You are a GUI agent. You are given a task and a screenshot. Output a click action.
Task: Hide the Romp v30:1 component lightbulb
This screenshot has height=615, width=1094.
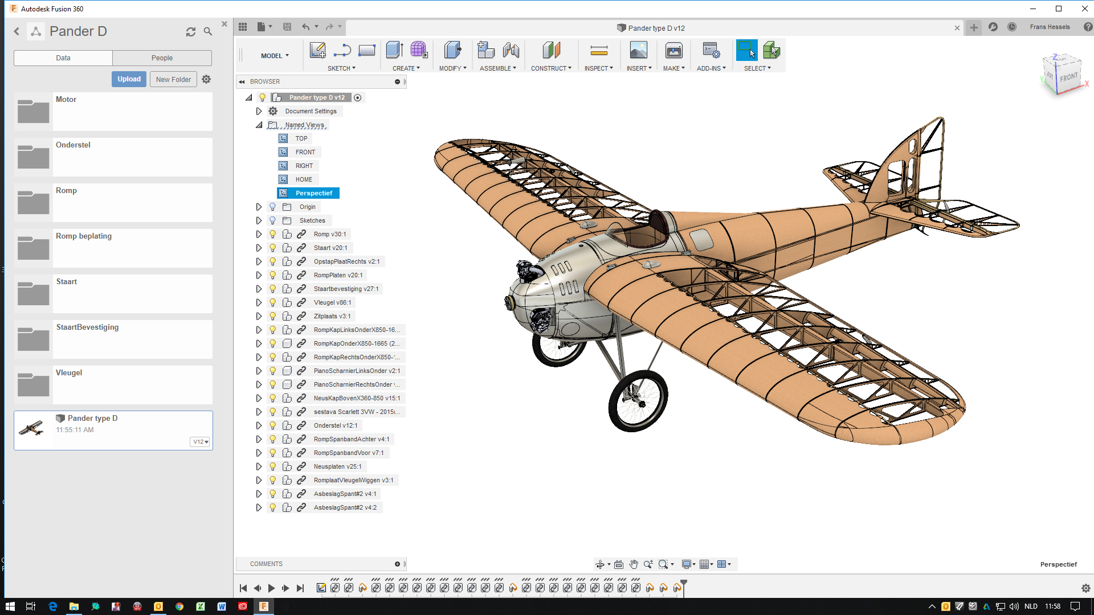point(272,234)
